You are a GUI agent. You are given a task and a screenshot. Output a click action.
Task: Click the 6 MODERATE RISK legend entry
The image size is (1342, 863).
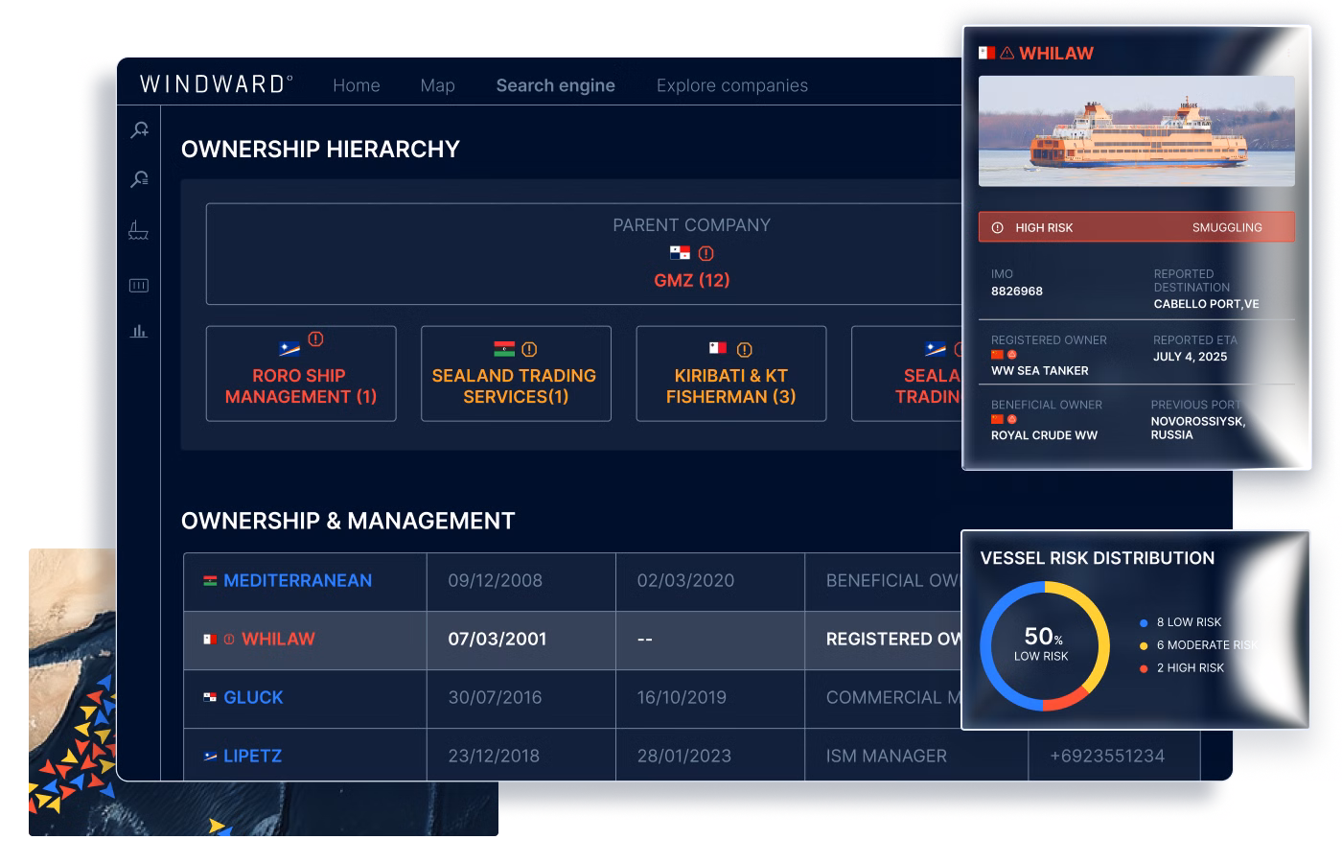1198,645
